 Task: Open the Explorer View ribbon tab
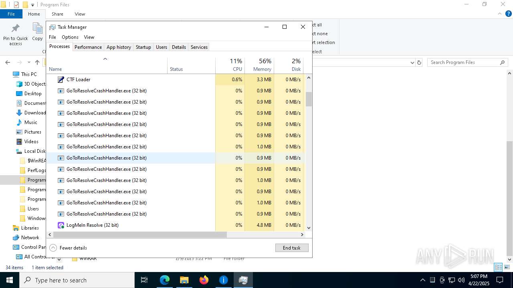coord(80,14)
